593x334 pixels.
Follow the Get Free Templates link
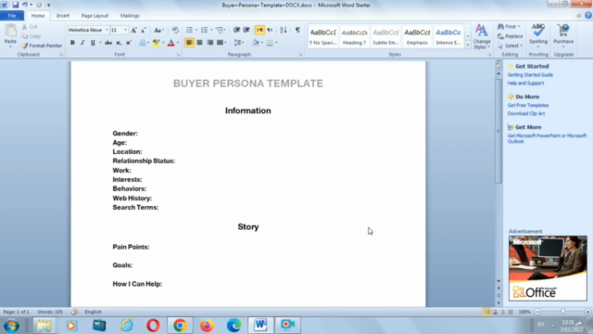(x=528, y=105)
